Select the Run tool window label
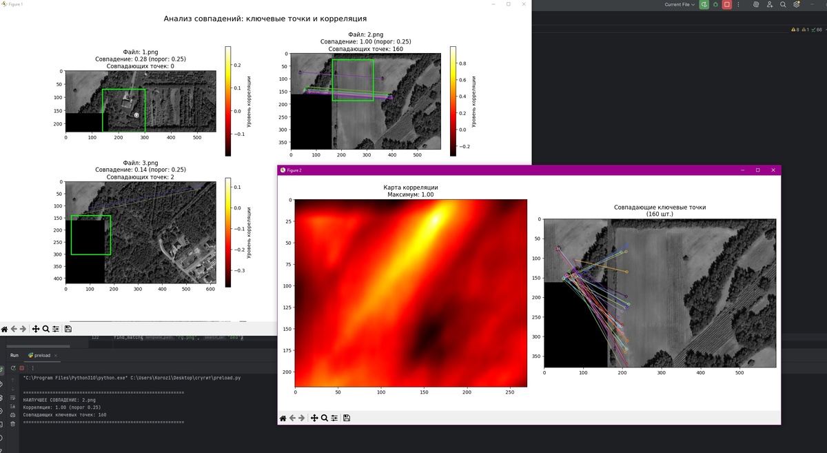827x453 pixels. (14, 355)
